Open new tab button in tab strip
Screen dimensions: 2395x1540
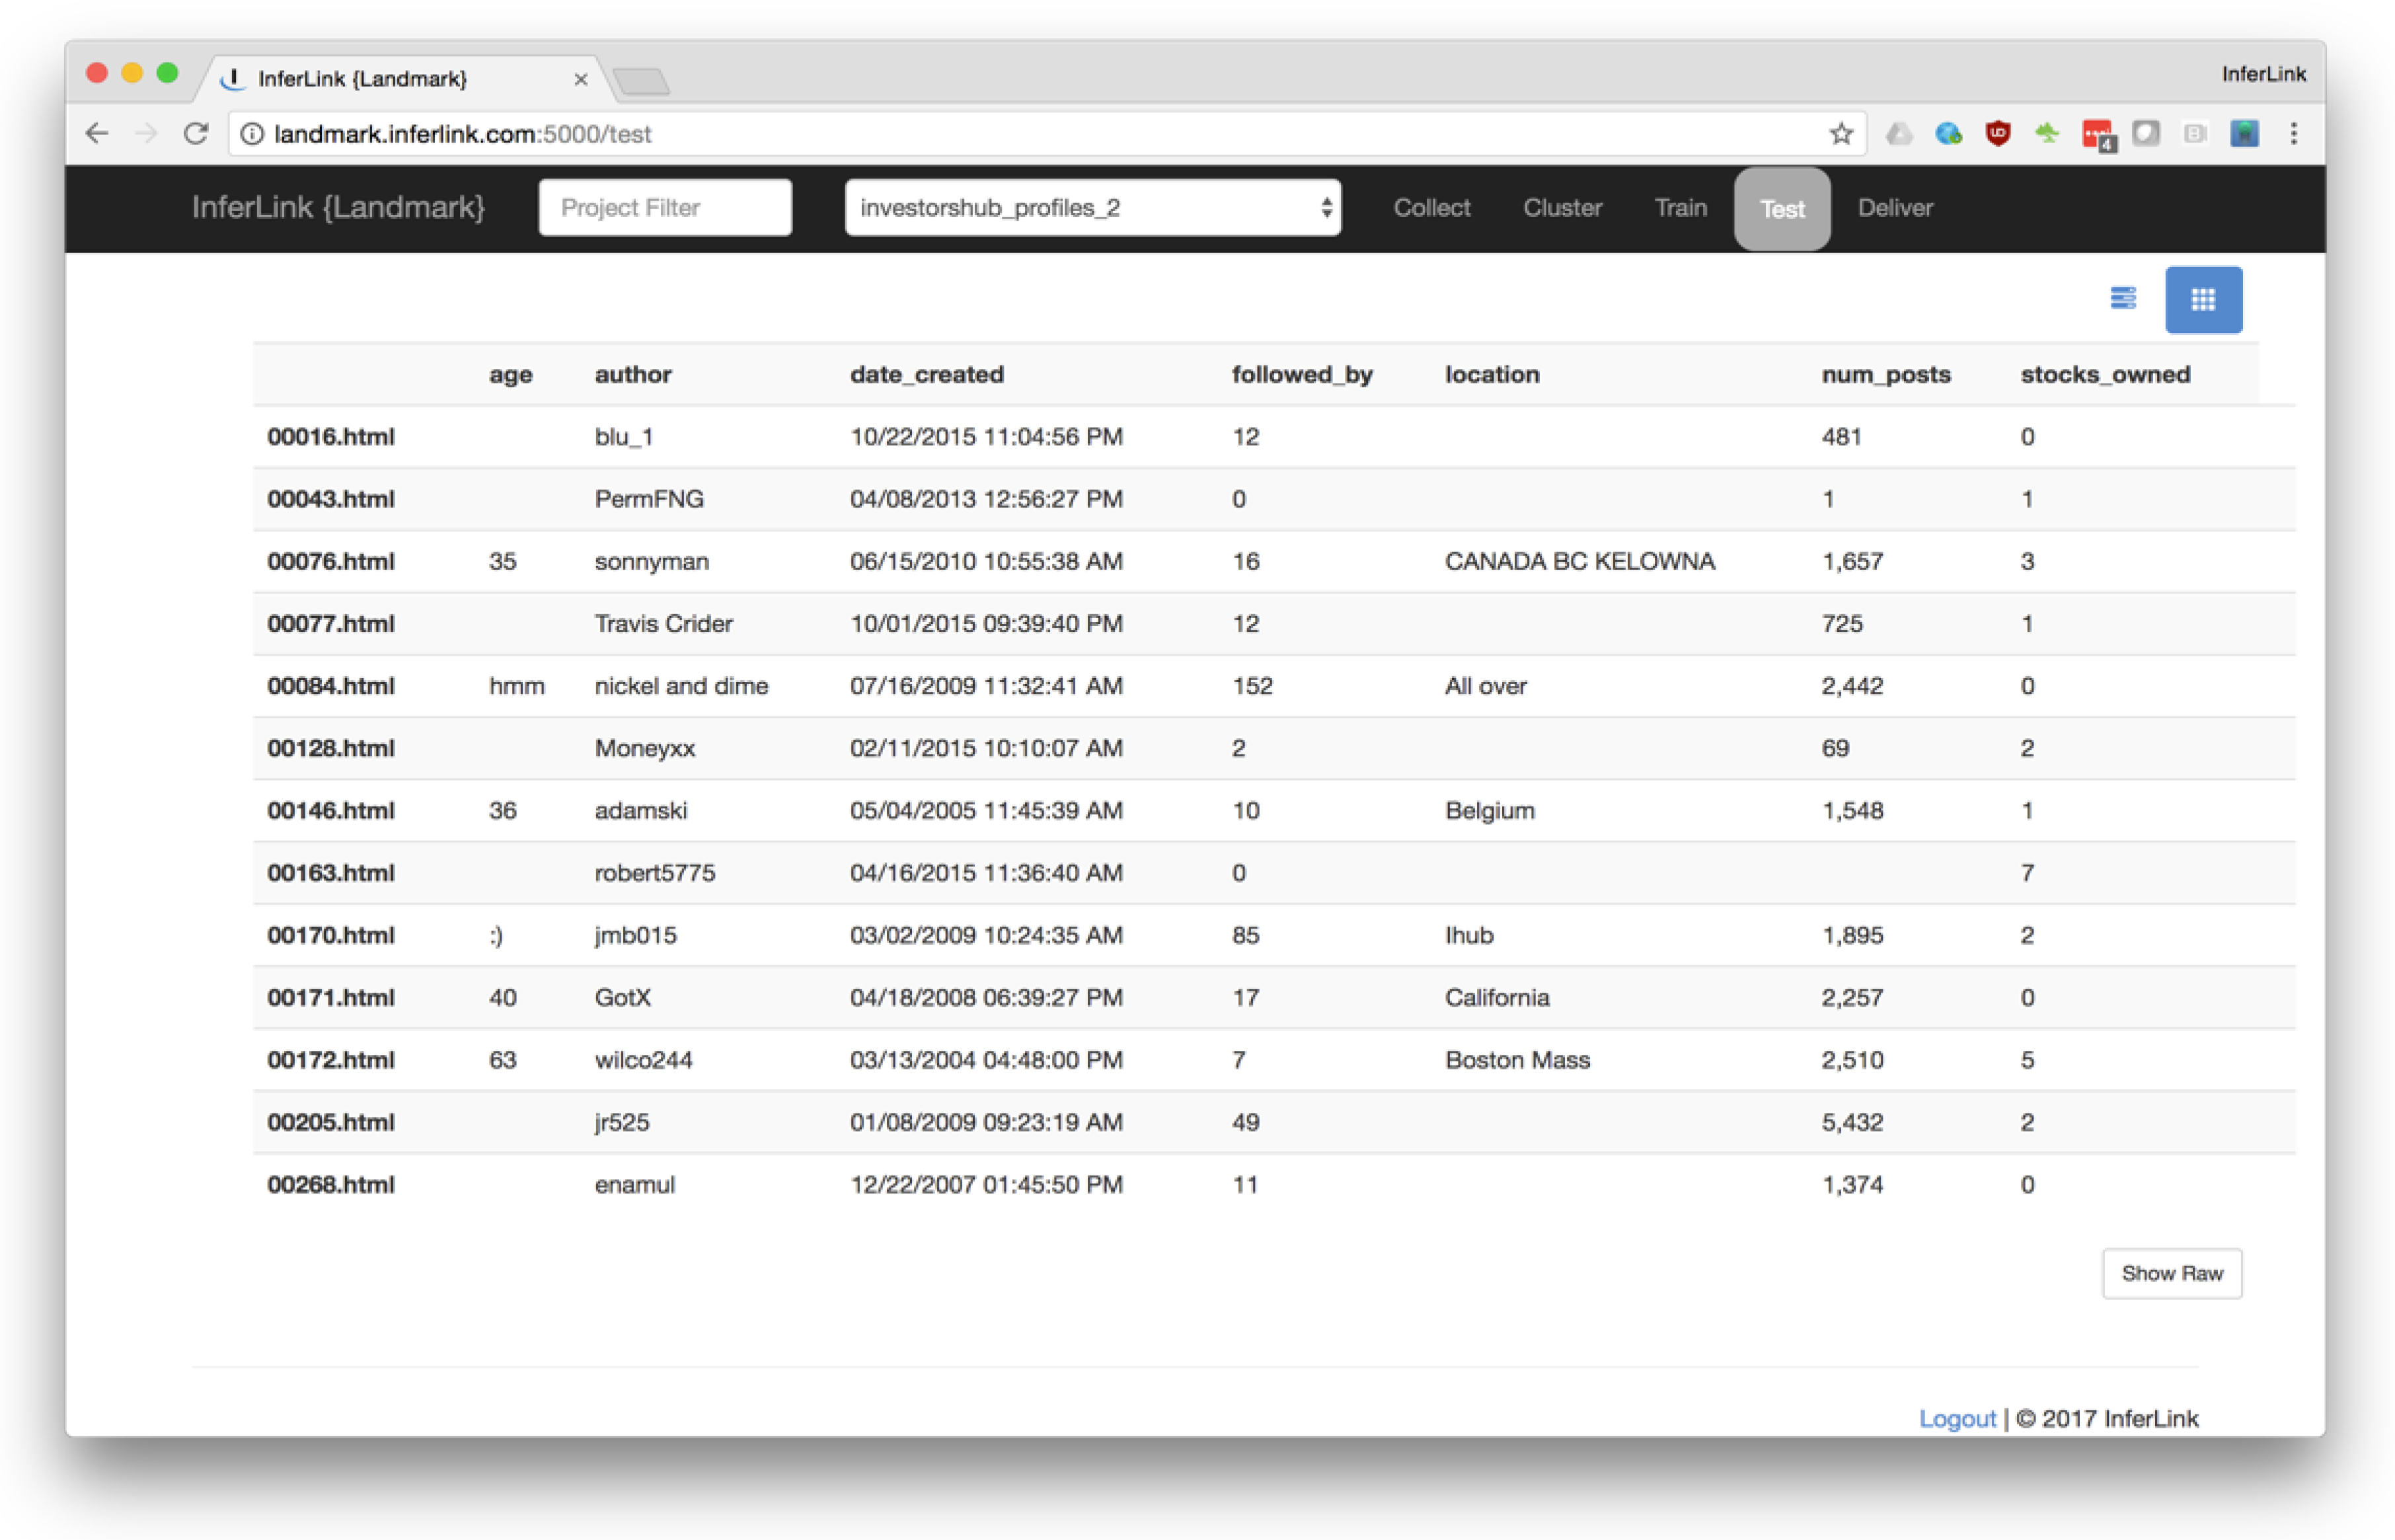pyautogui.click(x=641, y=80)
